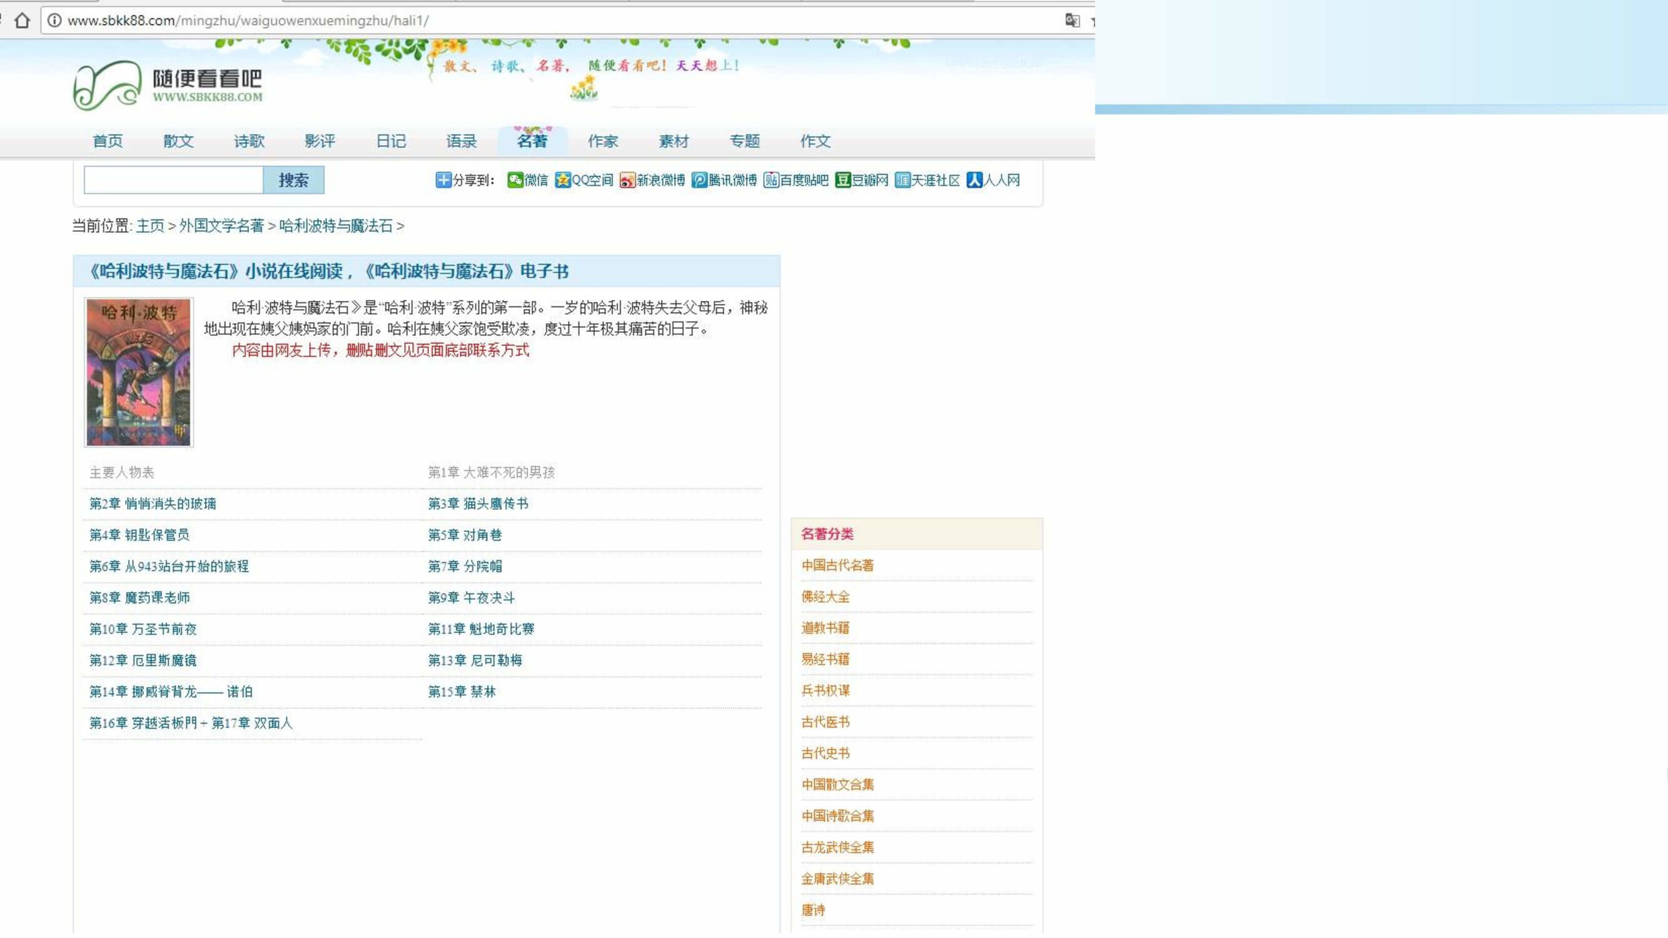Open 第10章 万圣节前夜

coord(143,629)
